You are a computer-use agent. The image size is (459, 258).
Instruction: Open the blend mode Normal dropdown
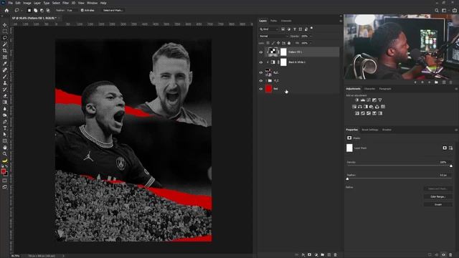(273, 37)
